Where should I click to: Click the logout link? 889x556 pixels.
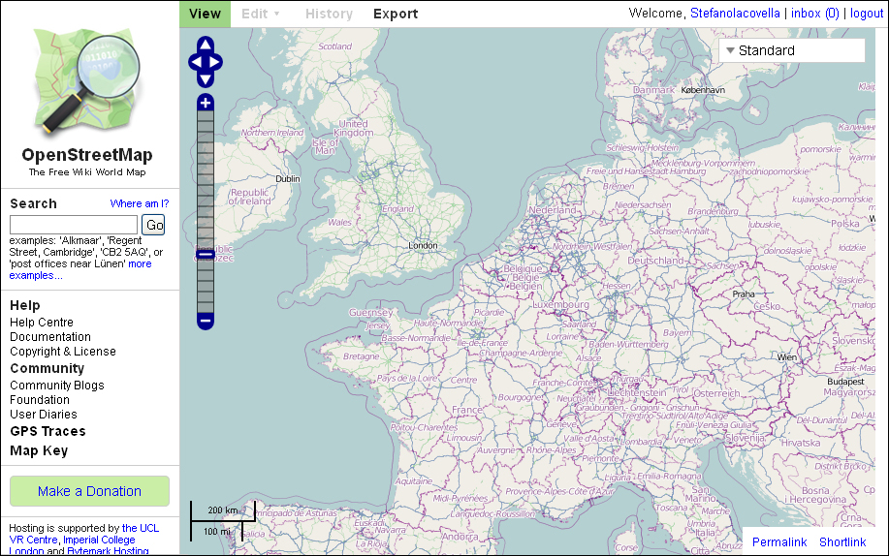[867, 13]
